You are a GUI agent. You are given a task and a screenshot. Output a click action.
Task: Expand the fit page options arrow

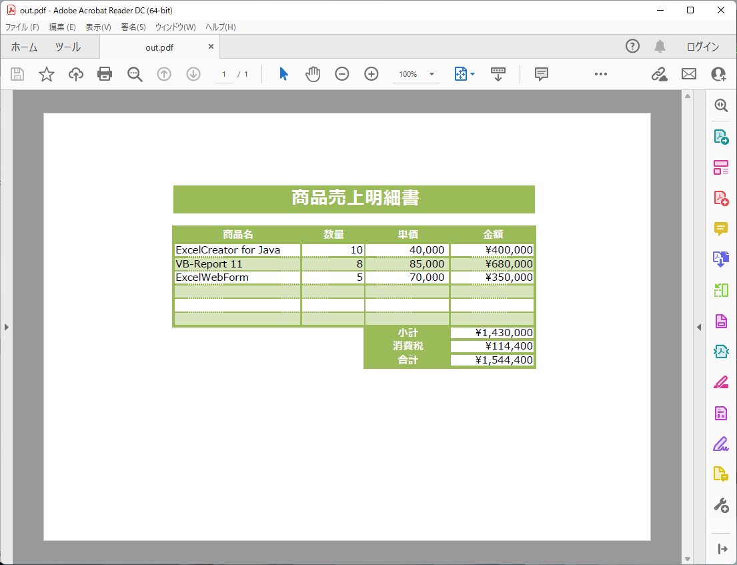point(472,74)
